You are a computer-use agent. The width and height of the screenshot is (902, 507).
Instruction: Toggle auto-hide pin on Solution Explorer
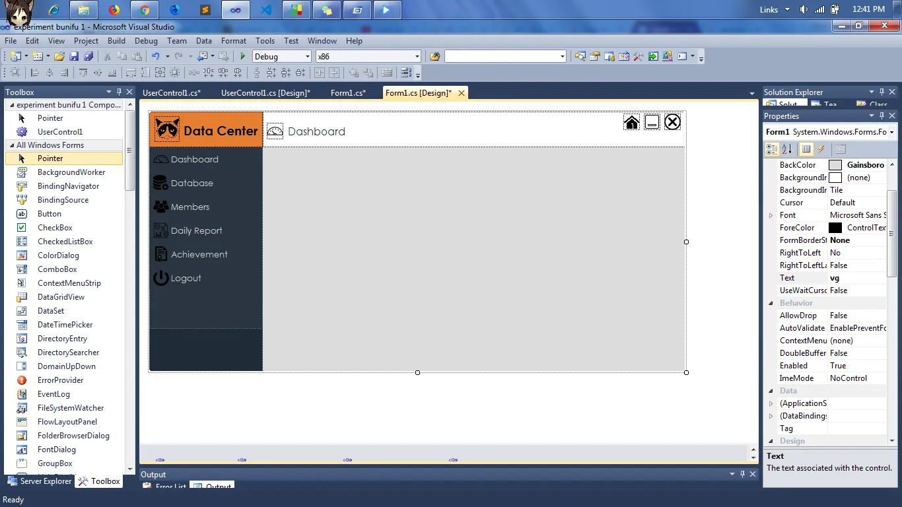point(882,92)
